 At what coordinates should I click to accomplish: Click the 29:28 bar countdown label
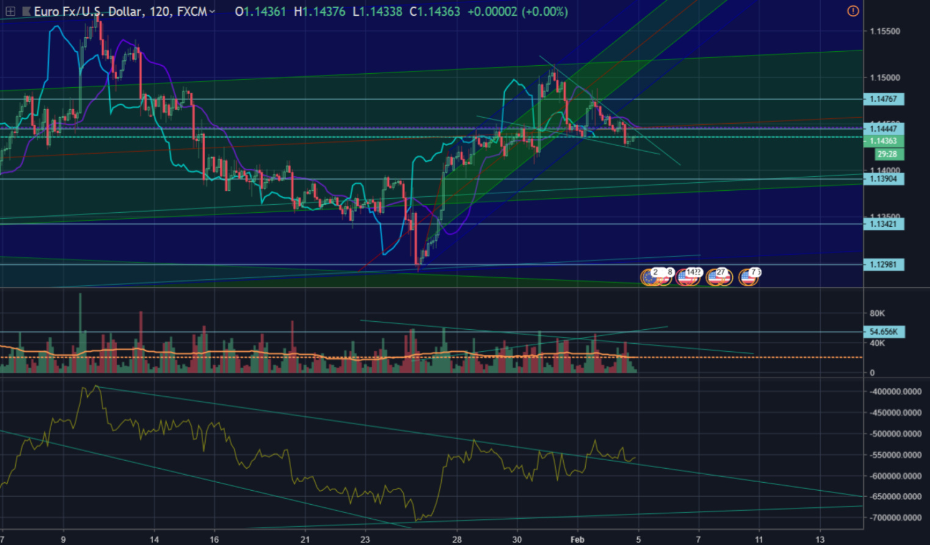point(889,154)
